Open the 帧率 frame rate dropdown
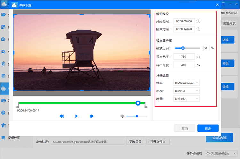This screenshot has height=159, width=240. [x=187, y=83]
